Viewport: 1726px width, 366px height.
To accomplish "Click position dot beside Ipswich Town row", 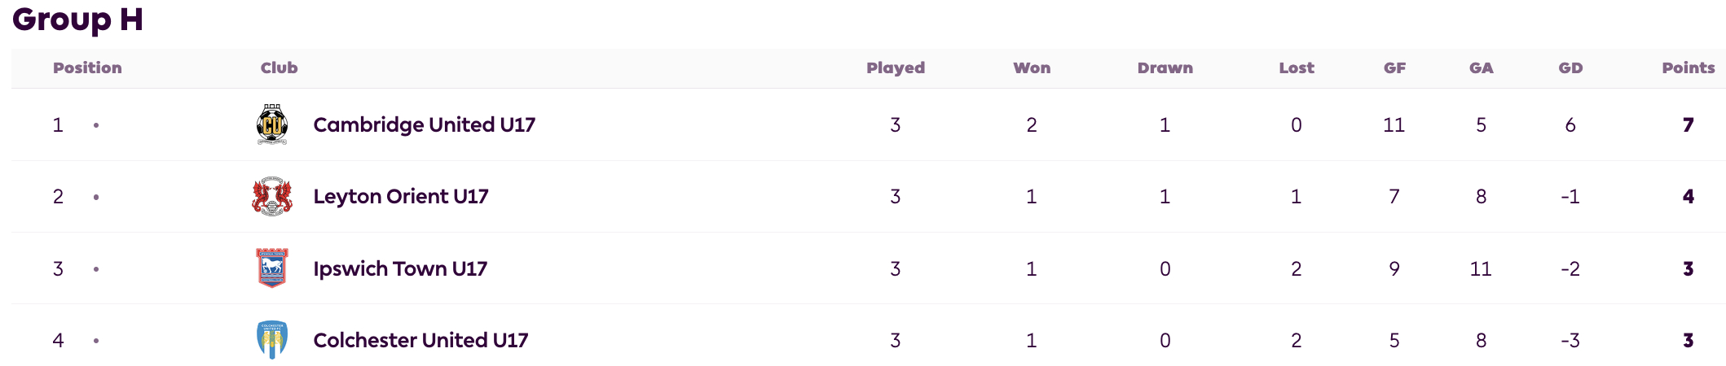I will [x=96, y=268].
